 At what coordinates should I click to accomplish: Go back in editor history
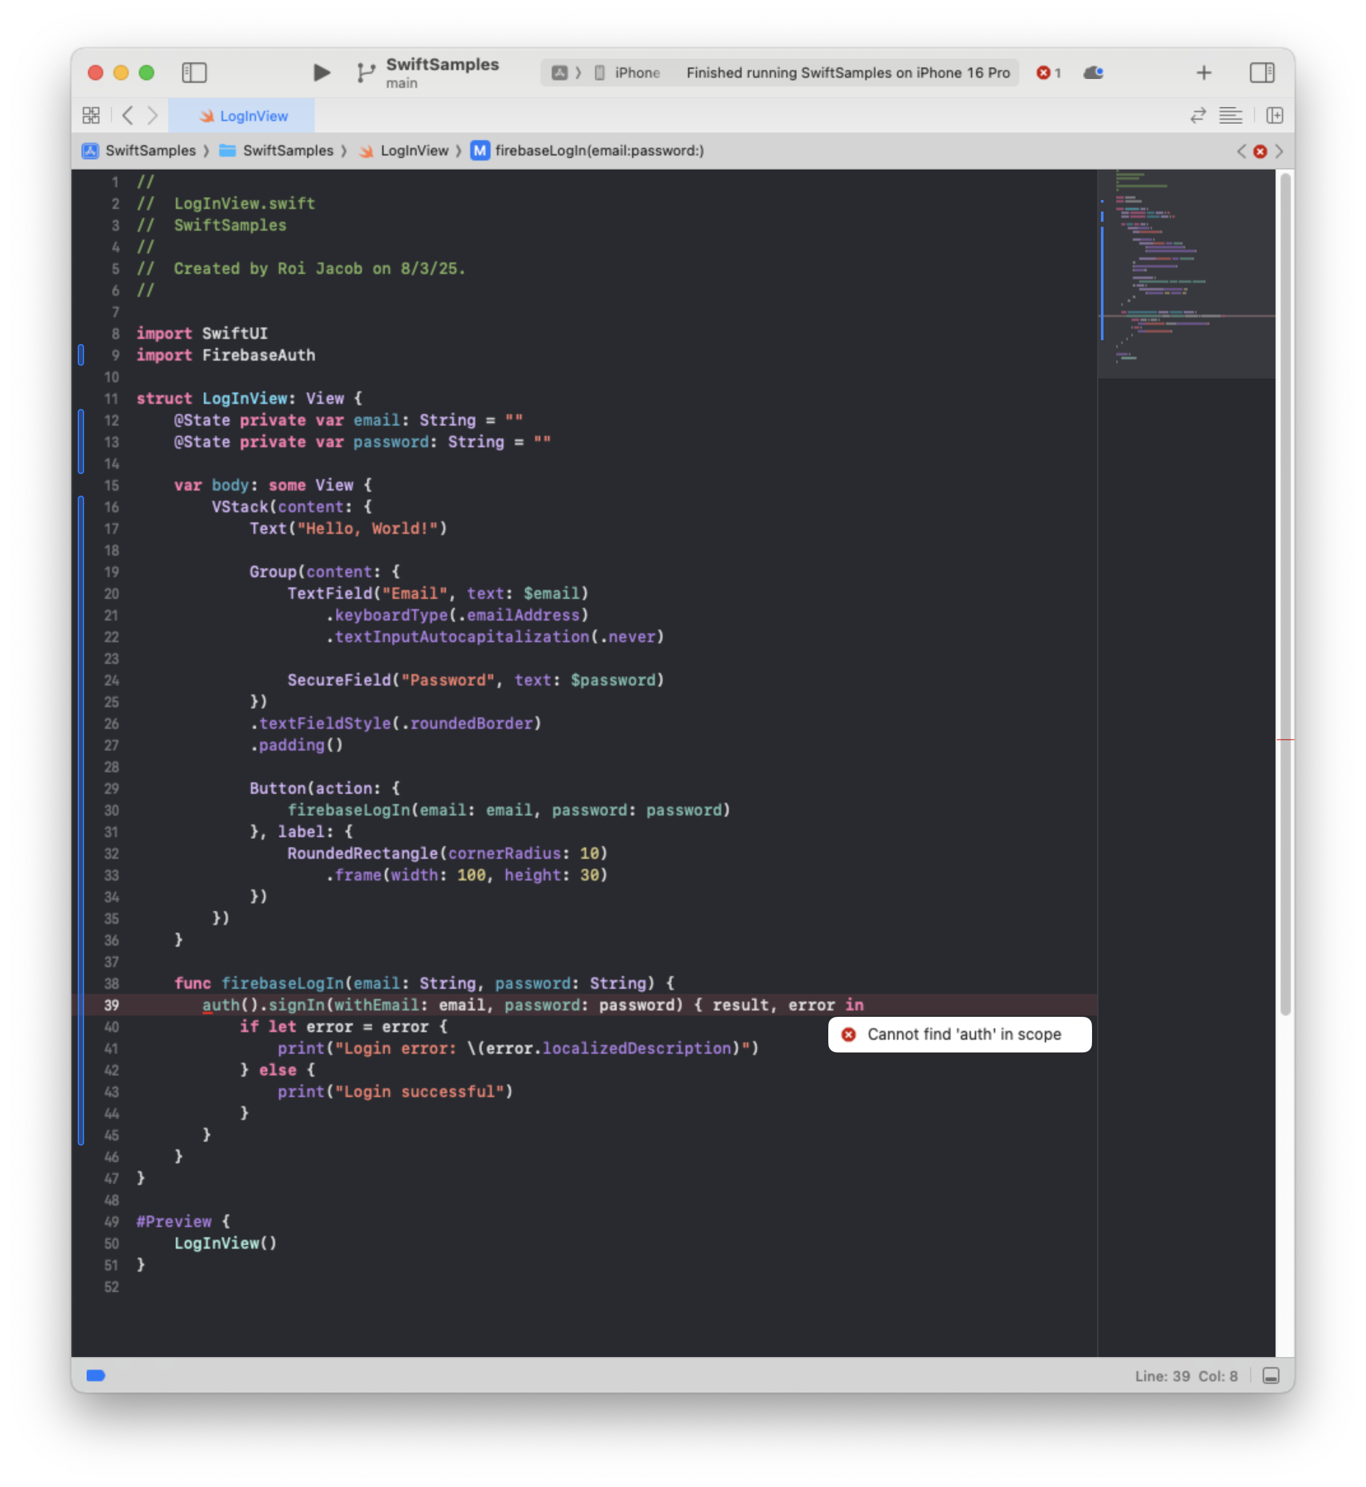128,115
